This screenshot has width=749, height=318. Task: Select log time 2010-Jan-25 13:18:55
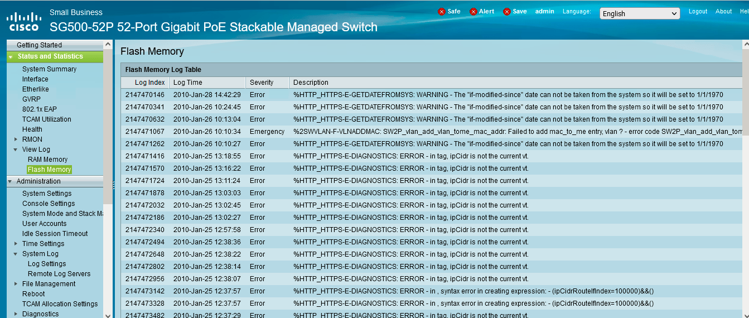coord(207,156)
